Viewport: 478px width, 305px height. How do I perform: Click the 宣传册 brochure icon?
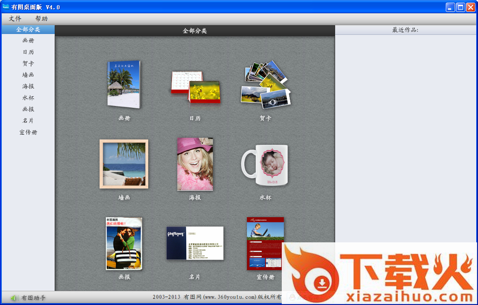(x=265, y=243)
